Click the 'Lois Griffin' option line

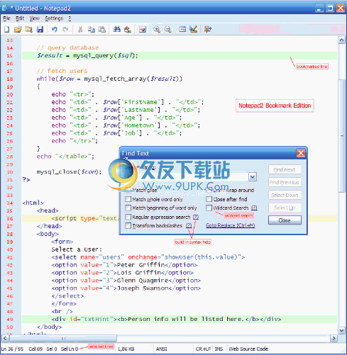[123, 273]
